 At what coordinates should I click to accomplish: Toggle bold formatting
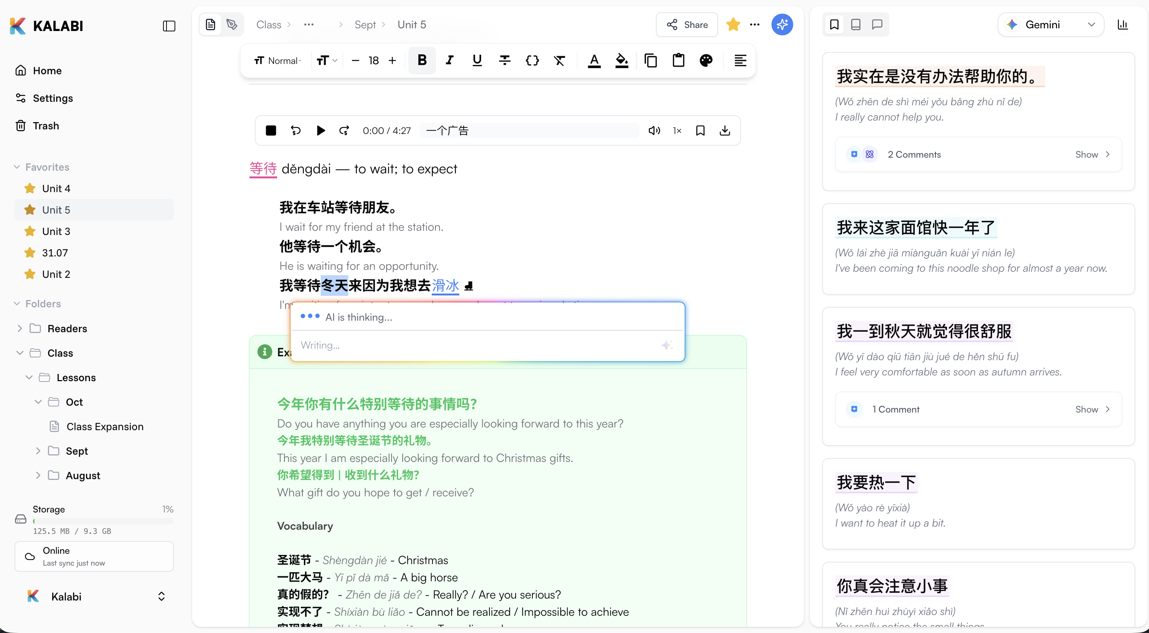(422, 60)
